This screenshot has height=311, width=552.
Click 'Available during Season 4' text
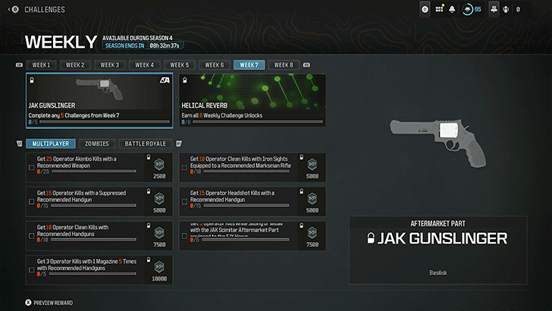coord(137,38)
